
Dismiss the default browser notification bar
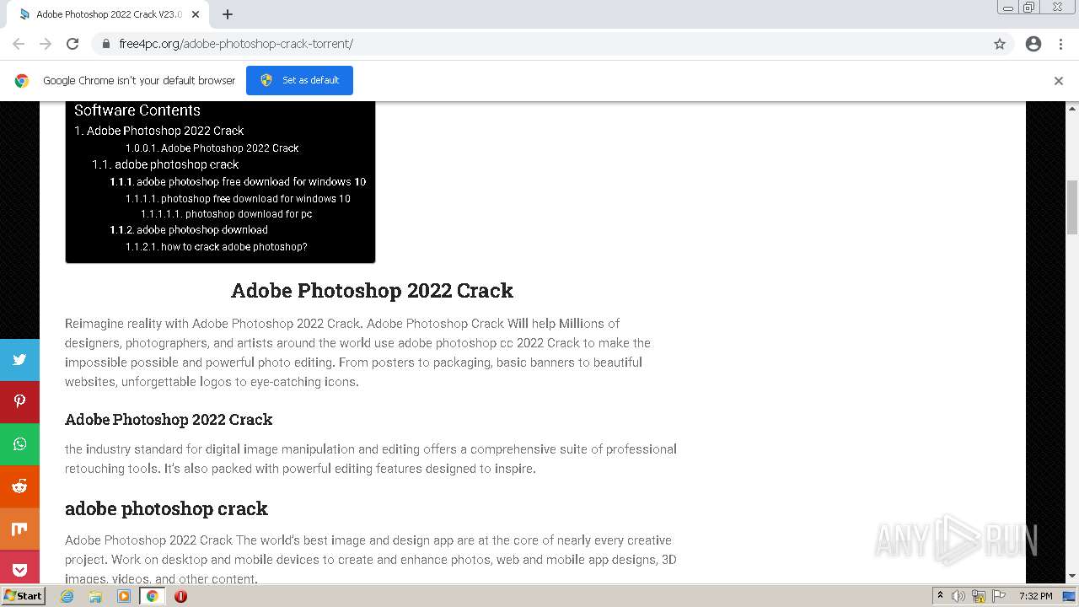point(1059,81)
